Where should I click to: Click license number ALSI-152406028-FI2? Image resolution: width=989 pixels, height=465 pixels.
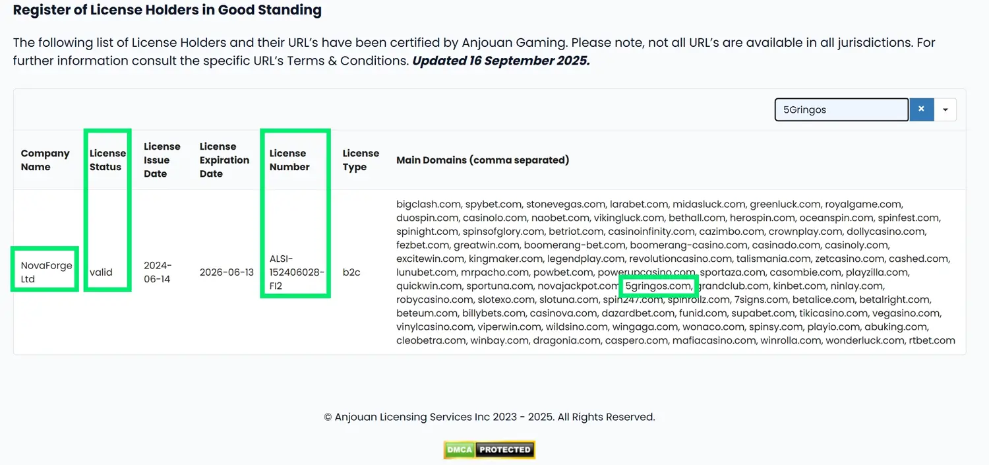tap(296, 272)
